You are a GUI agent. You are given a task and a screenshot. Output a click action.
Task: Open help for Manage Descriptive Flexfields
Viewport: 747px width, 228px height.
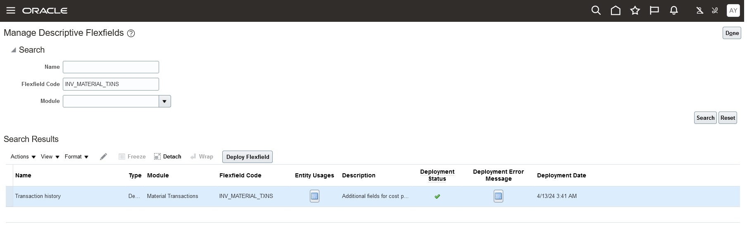(x=131, y=33)
